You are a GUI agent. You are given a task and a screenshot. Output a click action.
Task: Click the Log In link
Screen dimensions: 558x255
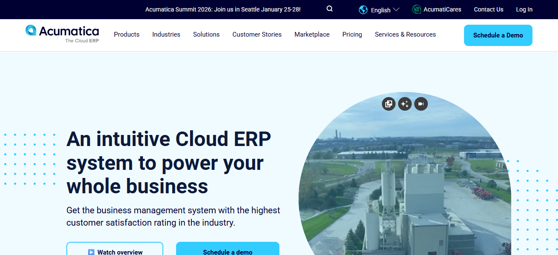click(524, 9)
